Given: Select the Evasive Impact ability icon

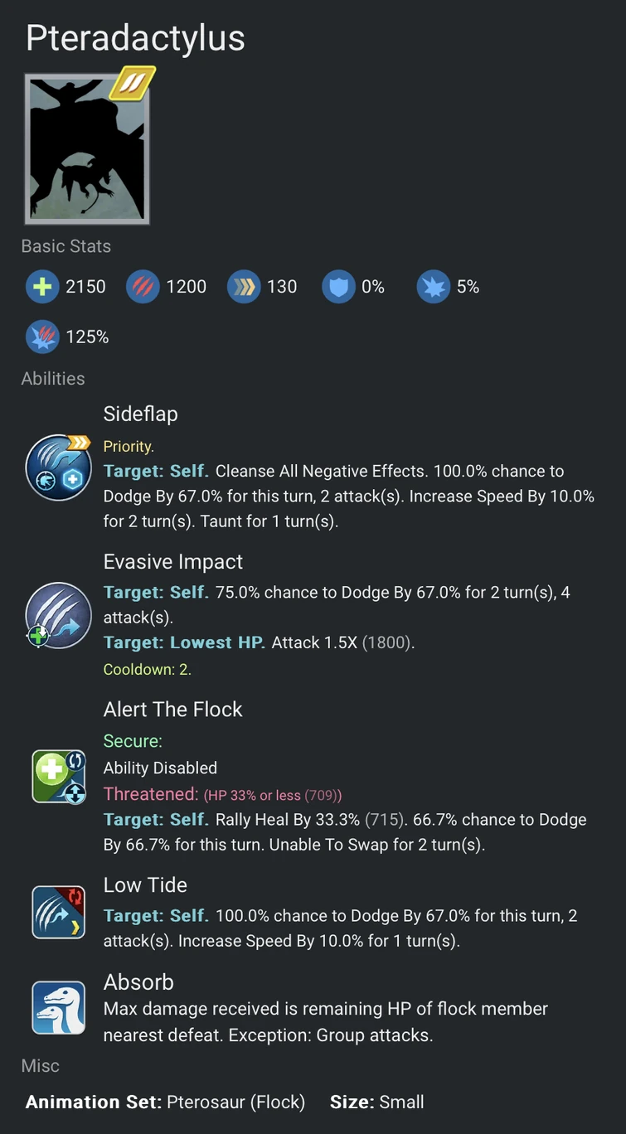Looking at the screenshot, I should tap(58, 615).
